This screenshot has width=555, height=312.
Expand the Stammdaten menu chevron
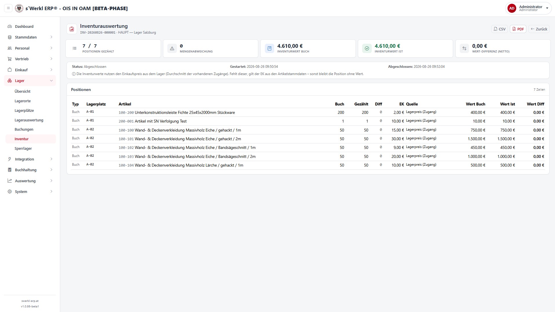click(x=51, y=37)
